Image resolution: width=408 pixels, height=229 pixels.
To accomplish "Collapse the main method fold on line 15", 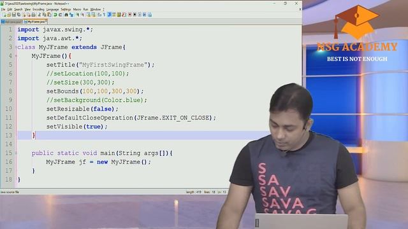I will tap(16, 153).
